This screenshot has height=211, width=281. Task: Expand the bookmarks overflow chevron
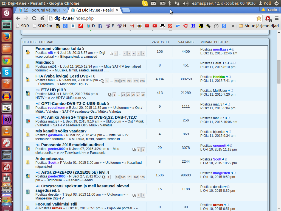233,26
